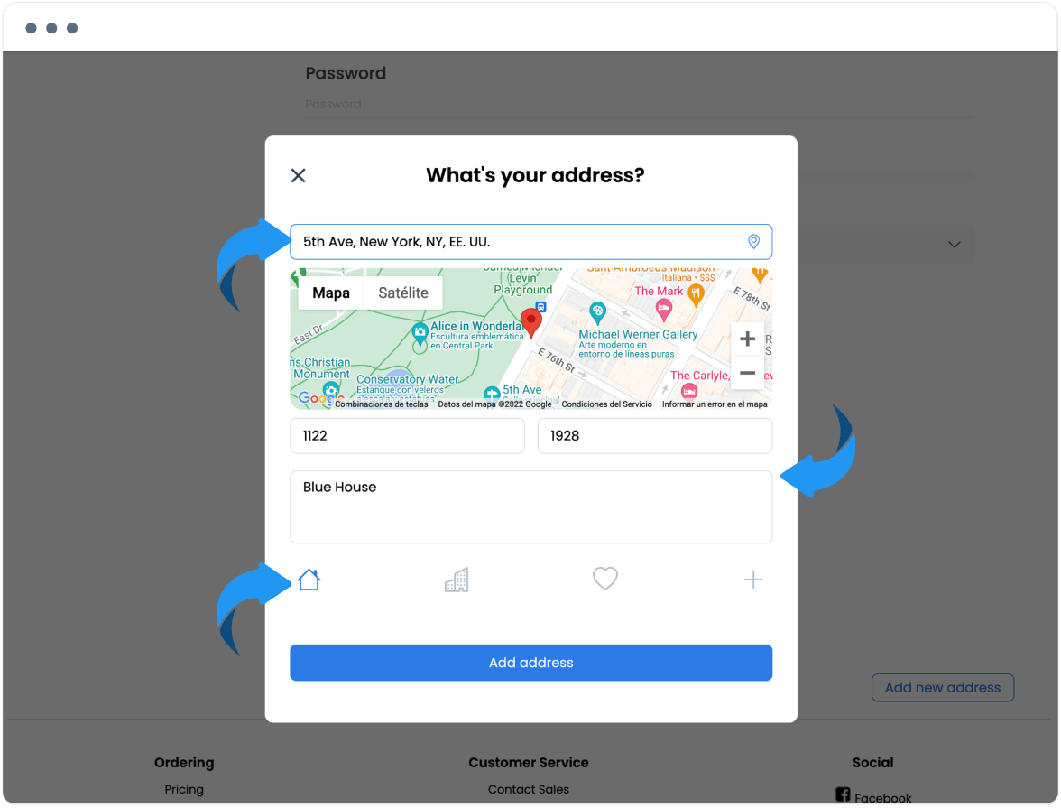Image resolution: width=1061 pixels, height=808 pixels.
Task: Open the Pricing footer link
Action: point(184,790)
